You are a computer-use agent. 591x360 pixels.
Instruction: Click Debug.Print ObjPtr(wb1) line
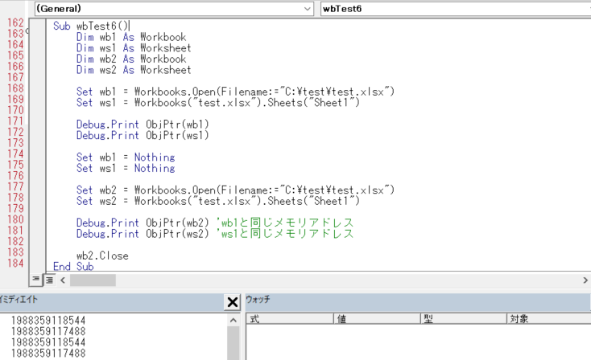coord(143,124)
